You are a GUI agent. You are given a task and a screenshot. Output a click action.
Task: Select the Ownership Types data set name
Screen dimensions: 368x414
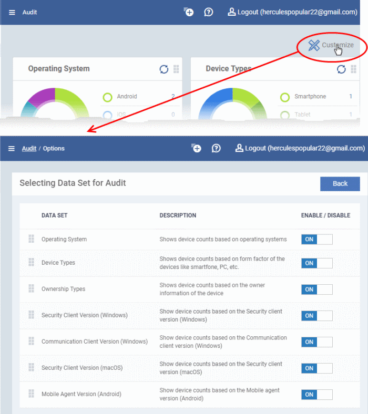(64, 289)
